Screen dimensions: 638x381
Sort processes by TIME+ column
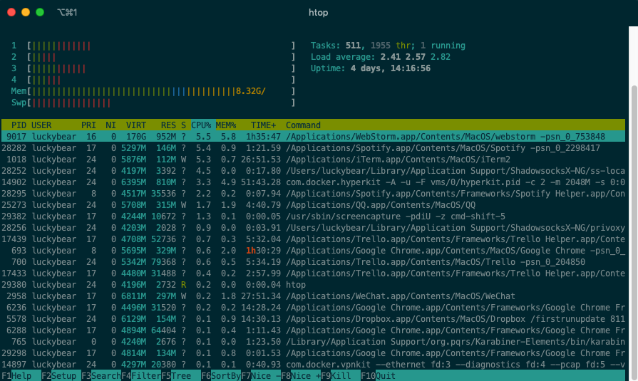pos(263,125)
